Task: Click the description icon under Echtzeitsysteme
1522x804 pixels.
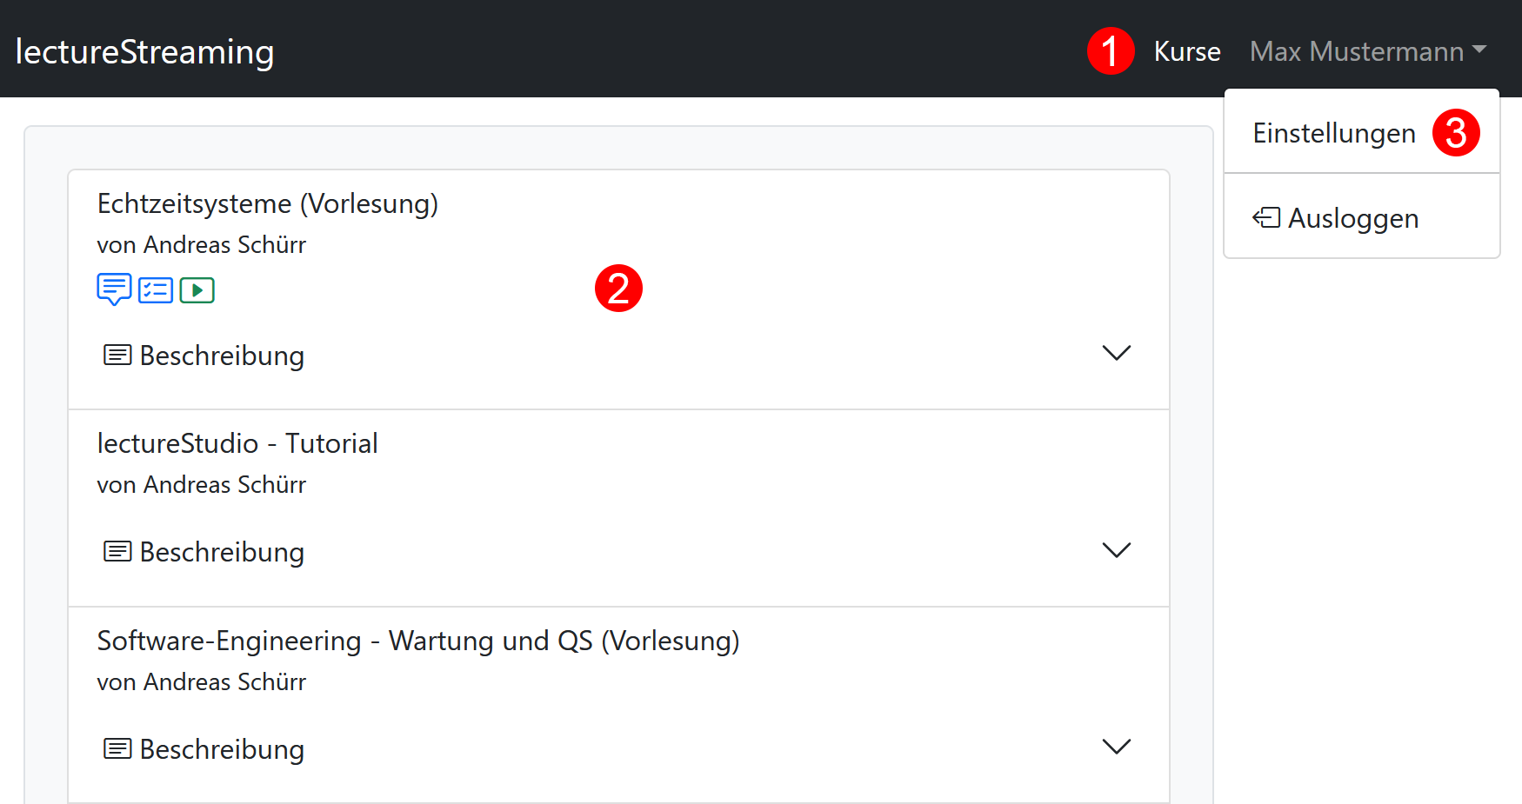Action: click(x=117, y=355)
